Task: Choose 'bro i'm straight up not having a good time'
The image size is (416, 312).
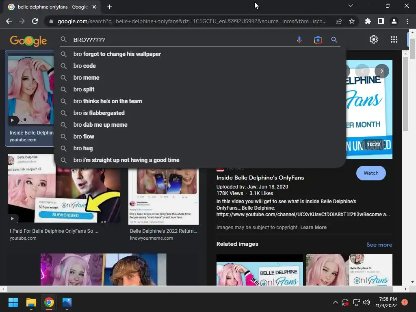Action: [x=200, y=160]
